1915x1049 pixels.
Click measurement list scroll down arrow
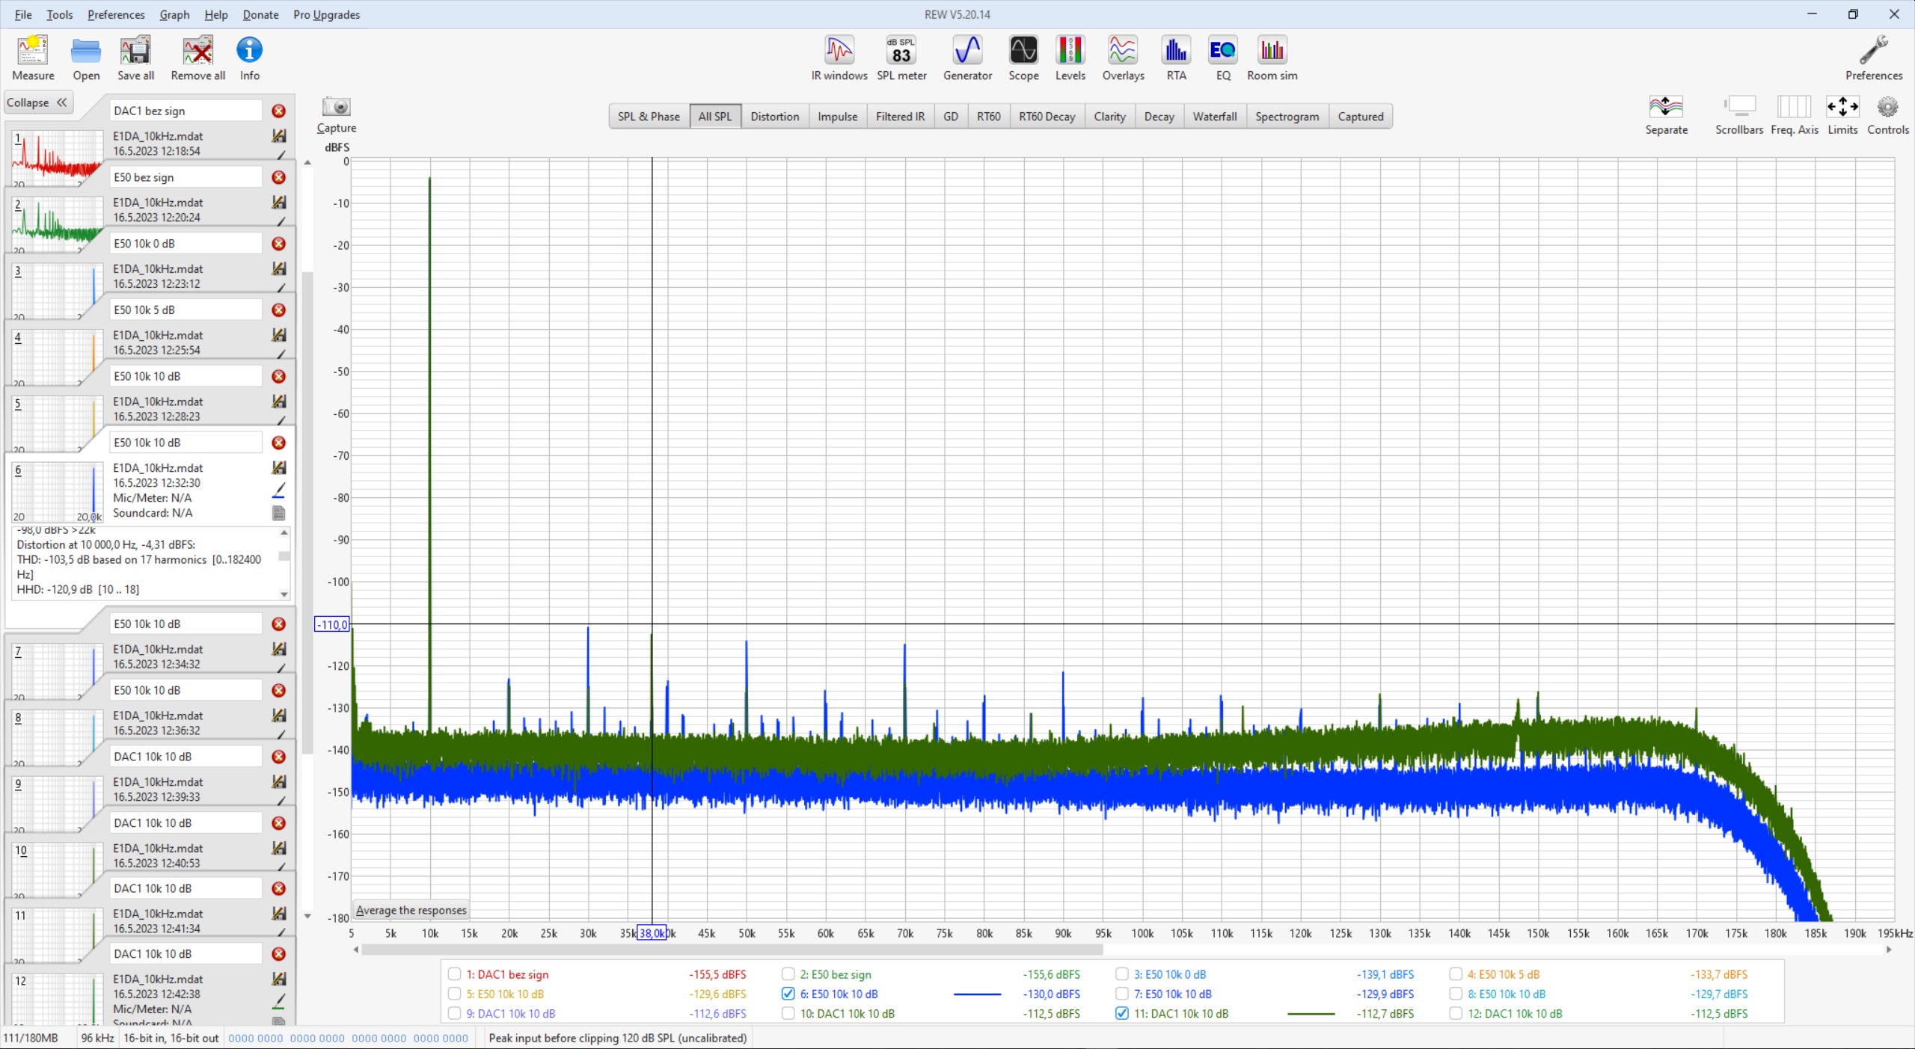307,916
